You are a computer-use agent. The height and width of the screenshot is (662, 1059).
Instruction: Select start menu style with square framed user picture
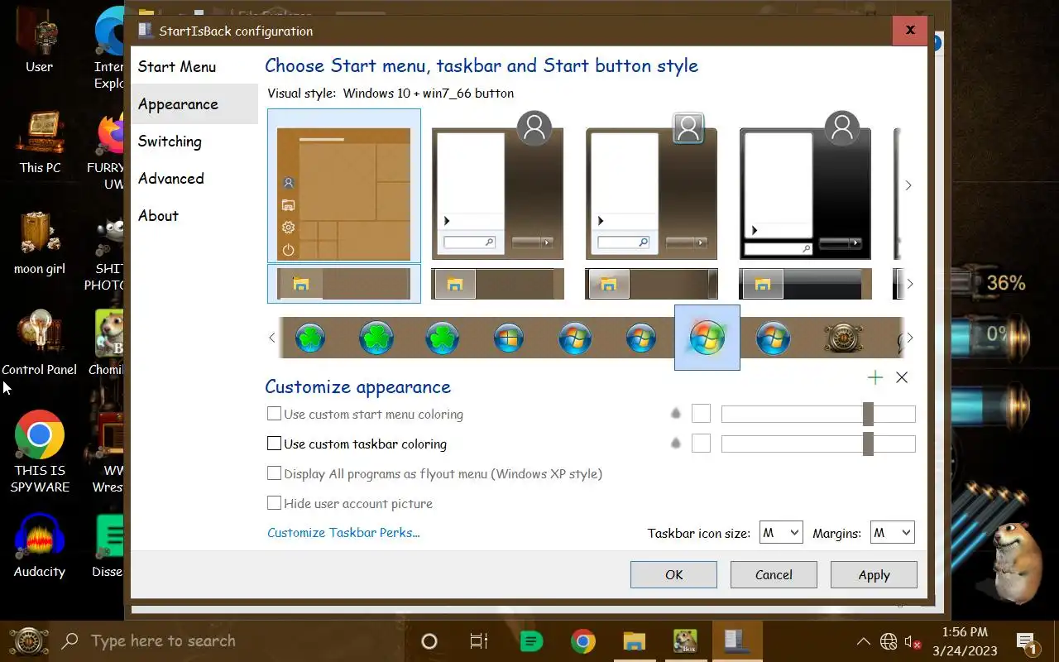(x=651, y=185)
